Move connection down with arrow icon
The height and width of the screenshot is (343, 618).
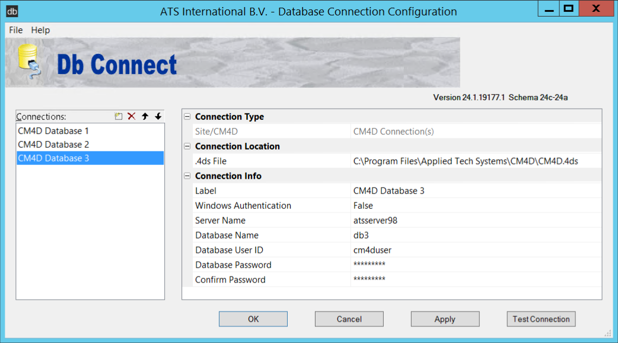(158, 116)
